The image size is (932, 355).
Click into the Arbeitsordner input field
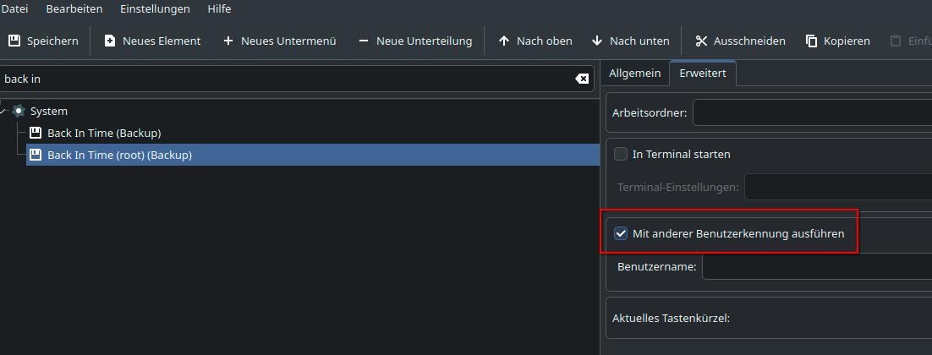tap(812, 112)
